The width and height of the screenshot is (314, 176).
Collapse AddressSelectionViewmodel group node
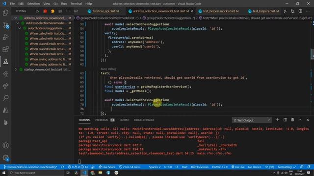coord(18,23)
